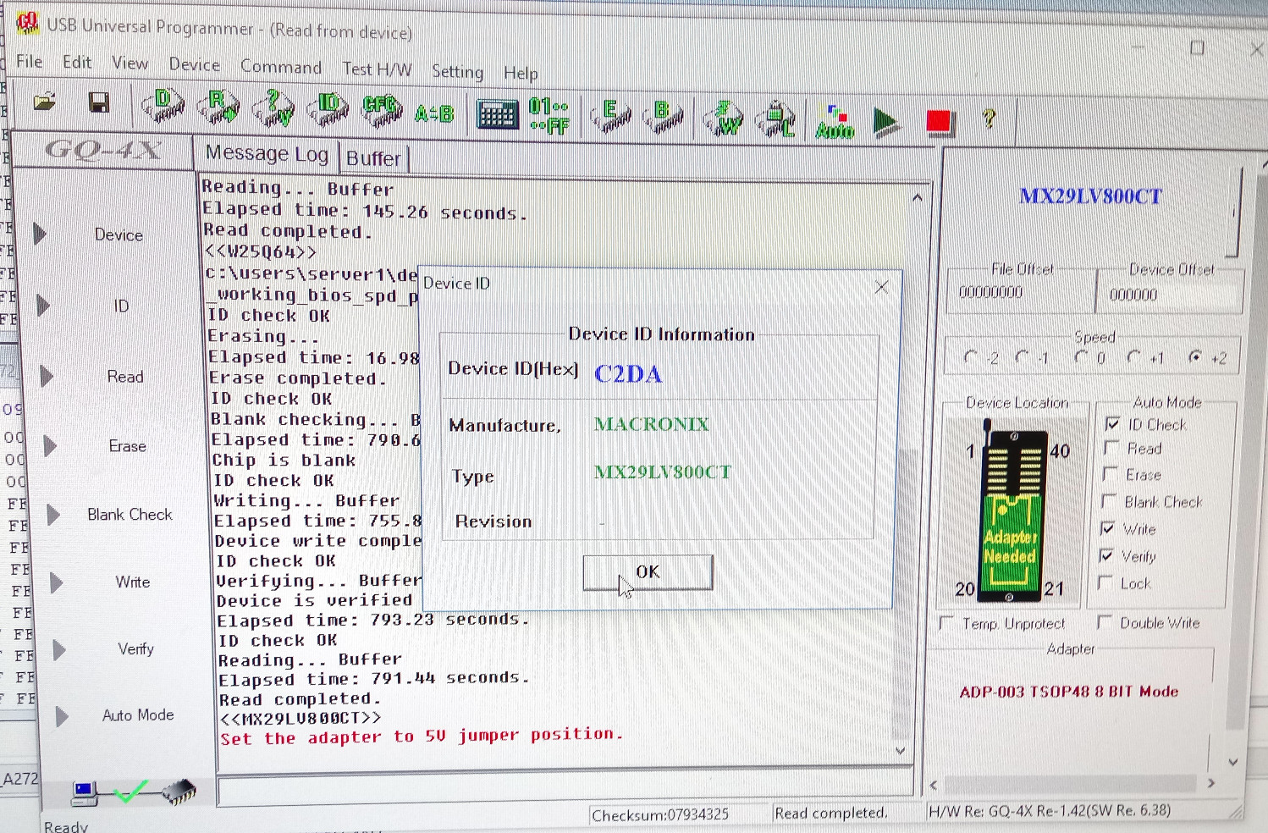Switch to the Buffer tab
The image size is (1268, 833).
click(373, 158)
